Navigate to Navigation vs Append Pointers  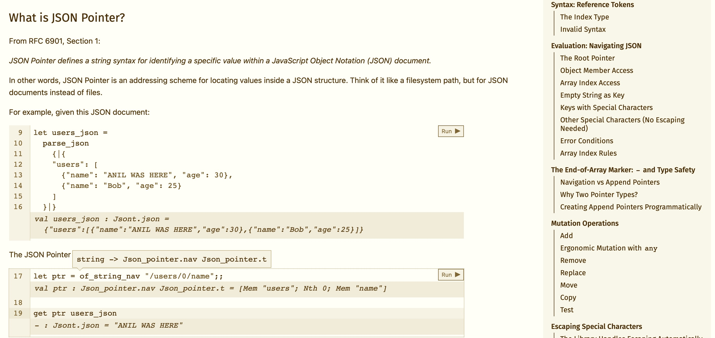[x=610, y=182]
